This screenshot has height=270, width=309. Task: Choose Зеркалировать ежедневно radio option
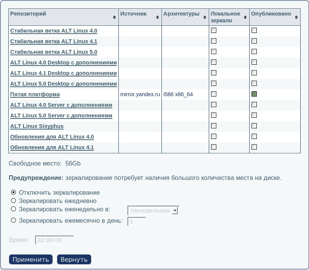click(x=14, y=201)
